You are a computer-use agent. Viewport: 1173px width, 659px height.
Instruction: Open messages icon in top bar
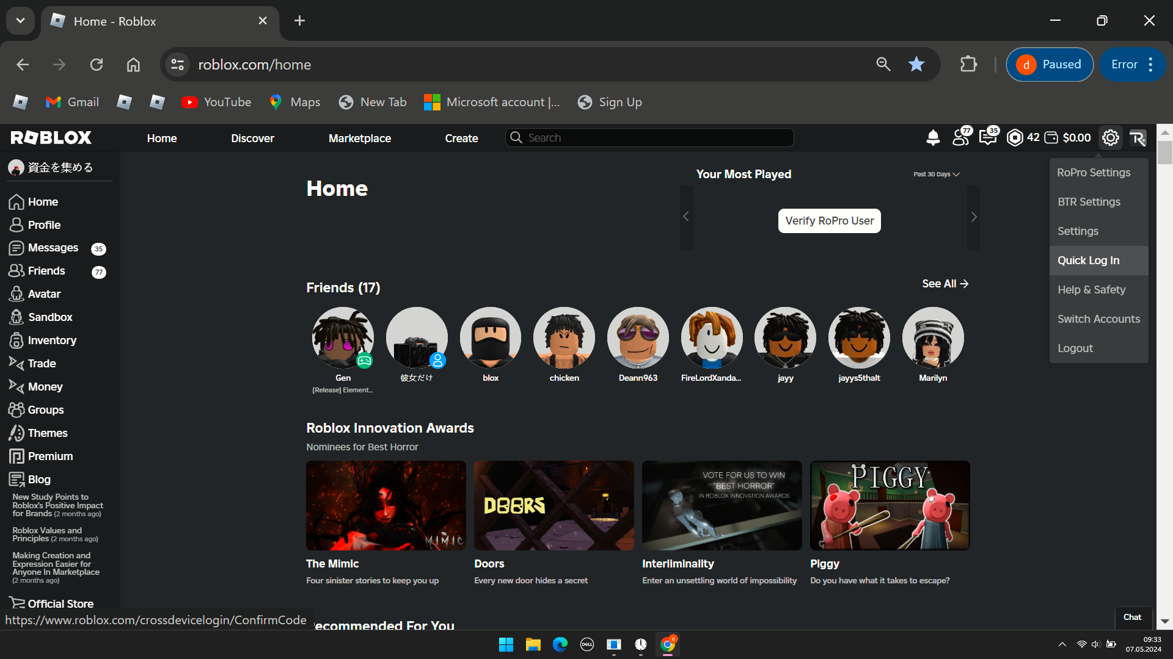tap(988, 137)
